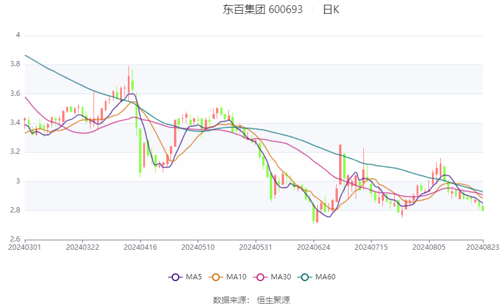Screen dimensions: 503x306
Task: Click x-axis date label 20240715
Action: pyautogui.click(x=371, y=247)
